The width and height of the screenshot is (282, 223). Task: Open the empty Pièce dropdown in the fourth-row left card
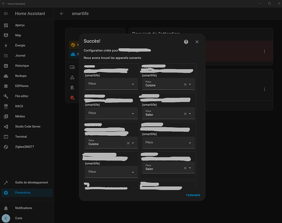[111, 172]
